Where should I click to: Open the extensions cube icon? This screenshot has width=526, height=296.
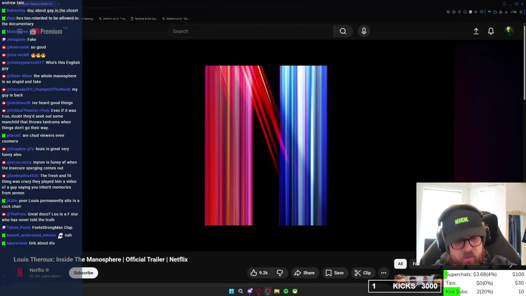pyautogui.click(x=495, y=12)
